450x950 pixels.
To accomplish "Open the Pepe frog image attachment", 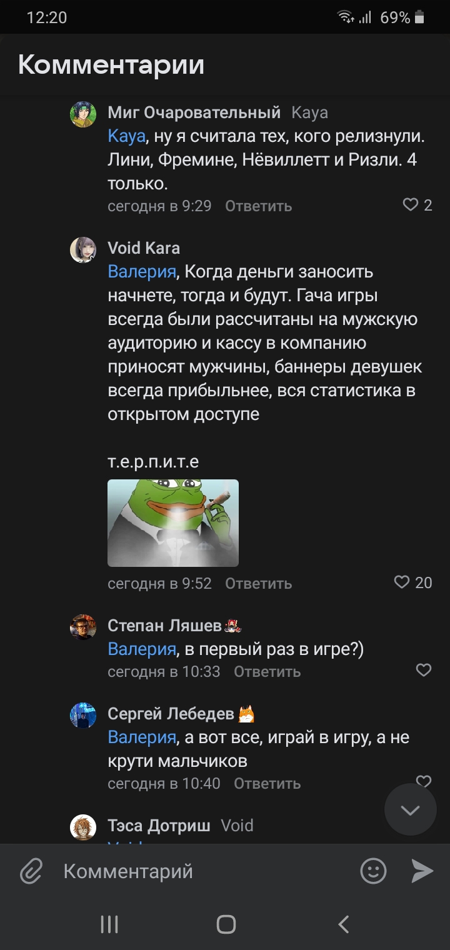I will 173,522.
